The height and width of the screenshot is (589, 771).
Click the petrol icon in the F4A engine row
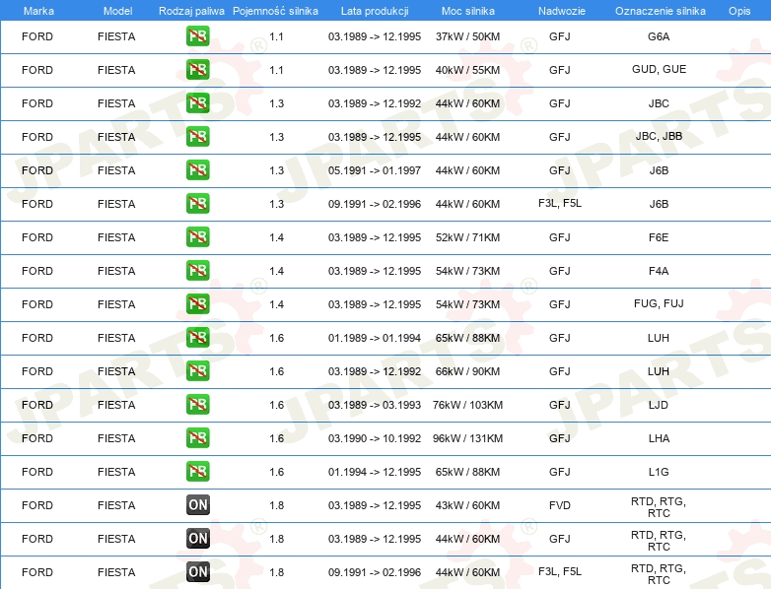coord(197,271)
